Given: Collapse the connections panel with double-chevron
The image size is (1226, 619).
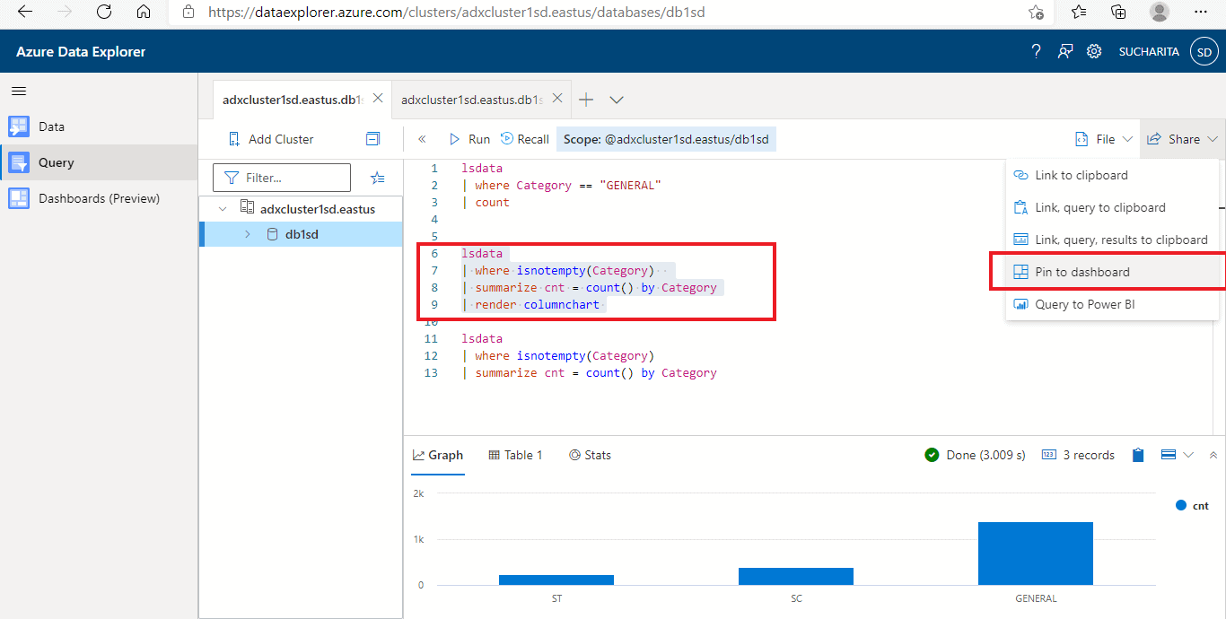Looking at the screenshot, I should coord(423,139).
